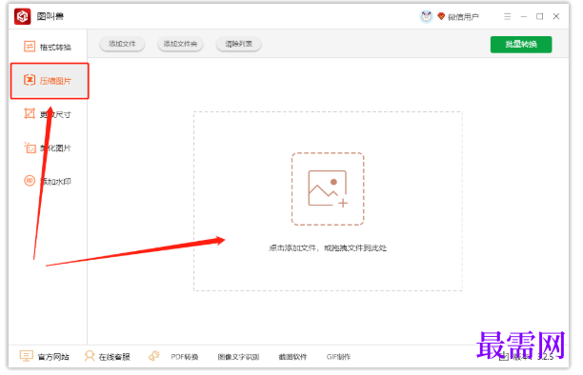
Task: Switch to the 更改尺寸 sidebar tab
Action: tap(49, 114)
